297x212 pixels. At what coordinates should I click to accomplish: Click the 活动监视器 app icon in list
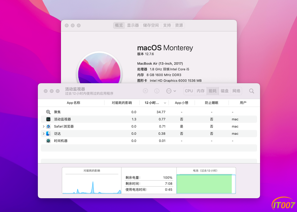coord(48,119)
